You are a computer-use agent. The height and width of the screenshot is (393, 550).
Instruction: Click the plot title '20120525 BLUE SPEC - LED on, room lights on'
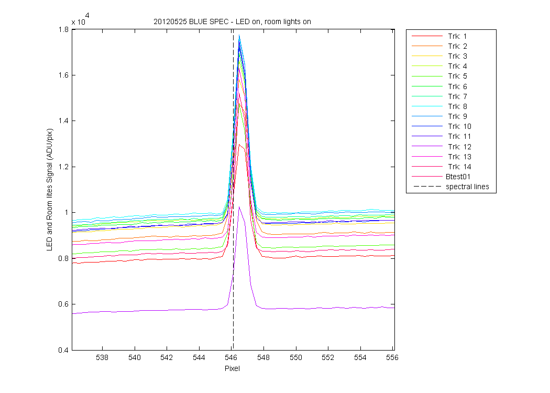[232, 22]
